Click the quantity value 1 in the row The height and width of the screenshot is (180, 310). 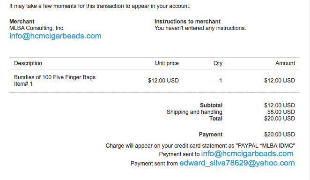coord(221,81)
